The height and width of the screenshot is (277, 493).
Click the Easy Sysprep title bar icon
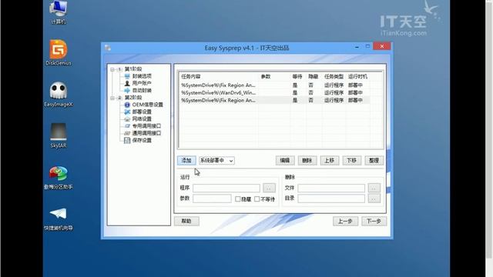pyautogui.click(x=108, y=48)
